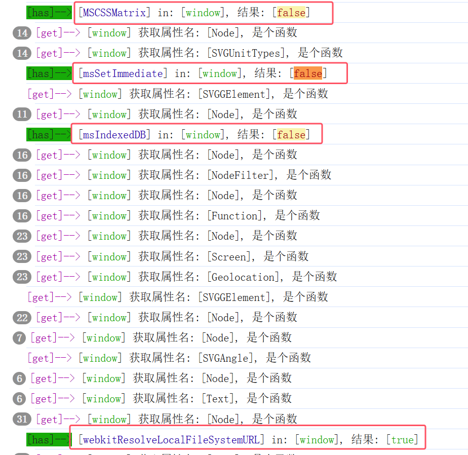468x455 pixels.
Task: Click the true result in the last has row
Action: point(402,440)
